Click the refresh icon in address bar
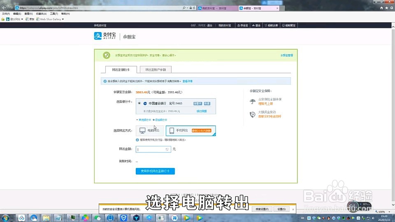This screenshot has height=222, width=395. (x=194, y=8)
